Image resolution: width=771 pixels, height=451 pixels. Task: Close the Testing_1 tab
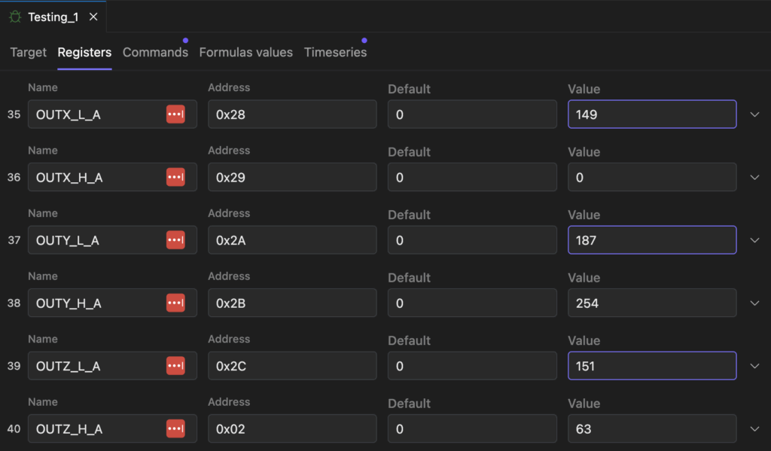click(93, 17)
